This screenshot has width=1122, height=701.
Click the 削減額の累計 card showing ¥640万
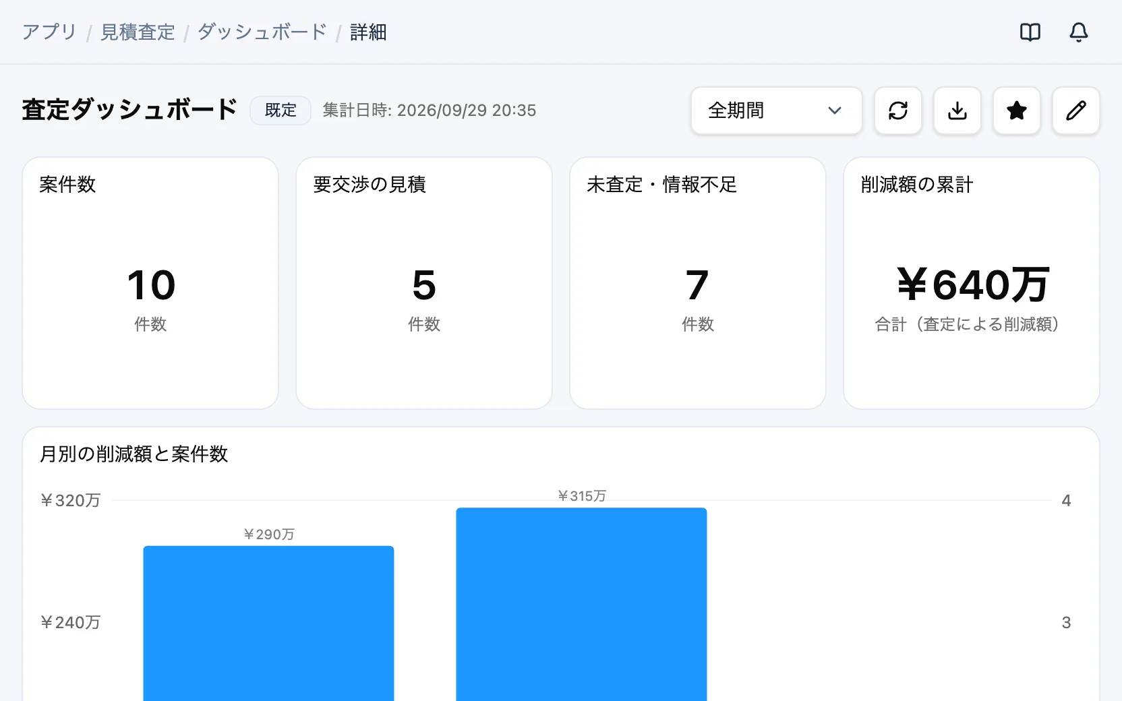coord(972,283)
